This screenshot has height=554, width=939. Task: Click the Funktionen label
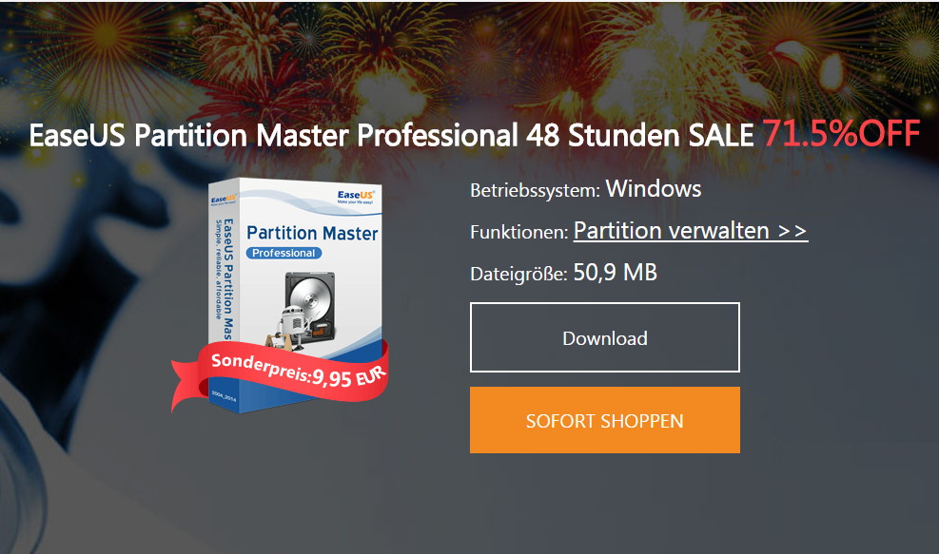tap(519, 232)
